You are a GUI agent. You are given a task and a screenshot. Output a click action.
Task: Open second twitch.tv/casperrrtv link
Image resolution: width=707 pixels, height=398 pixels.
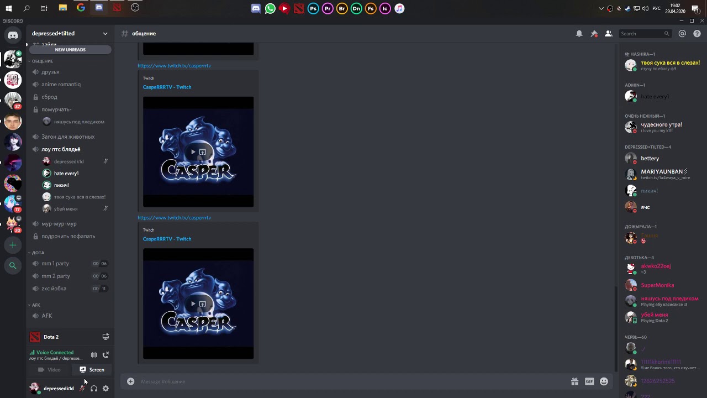(174, 218)
